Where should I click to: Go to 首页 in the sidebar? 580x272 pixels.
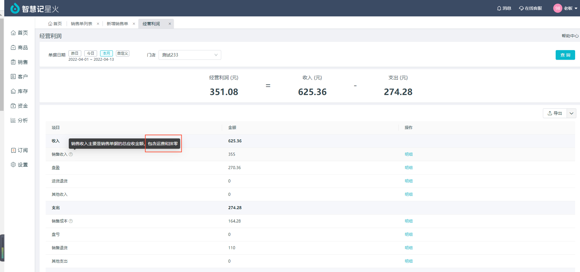(19, 33)
